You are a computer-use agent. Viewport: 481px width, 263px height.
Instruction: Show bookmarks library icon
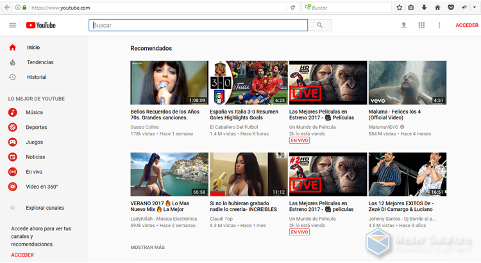(411, 8)
